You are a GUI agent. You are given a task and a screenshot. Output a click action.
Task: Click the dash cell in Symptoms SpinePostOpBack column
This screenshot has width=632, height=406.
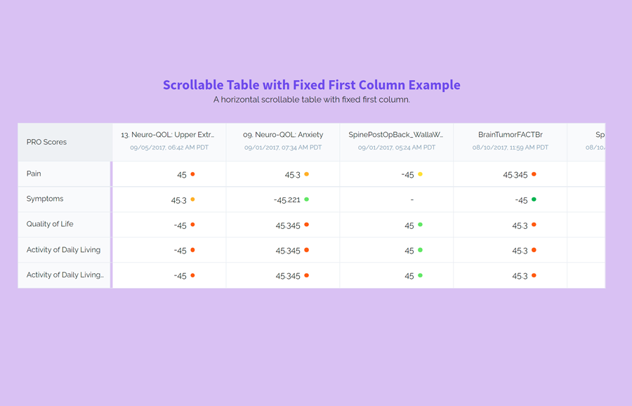(x=411, y=199)
